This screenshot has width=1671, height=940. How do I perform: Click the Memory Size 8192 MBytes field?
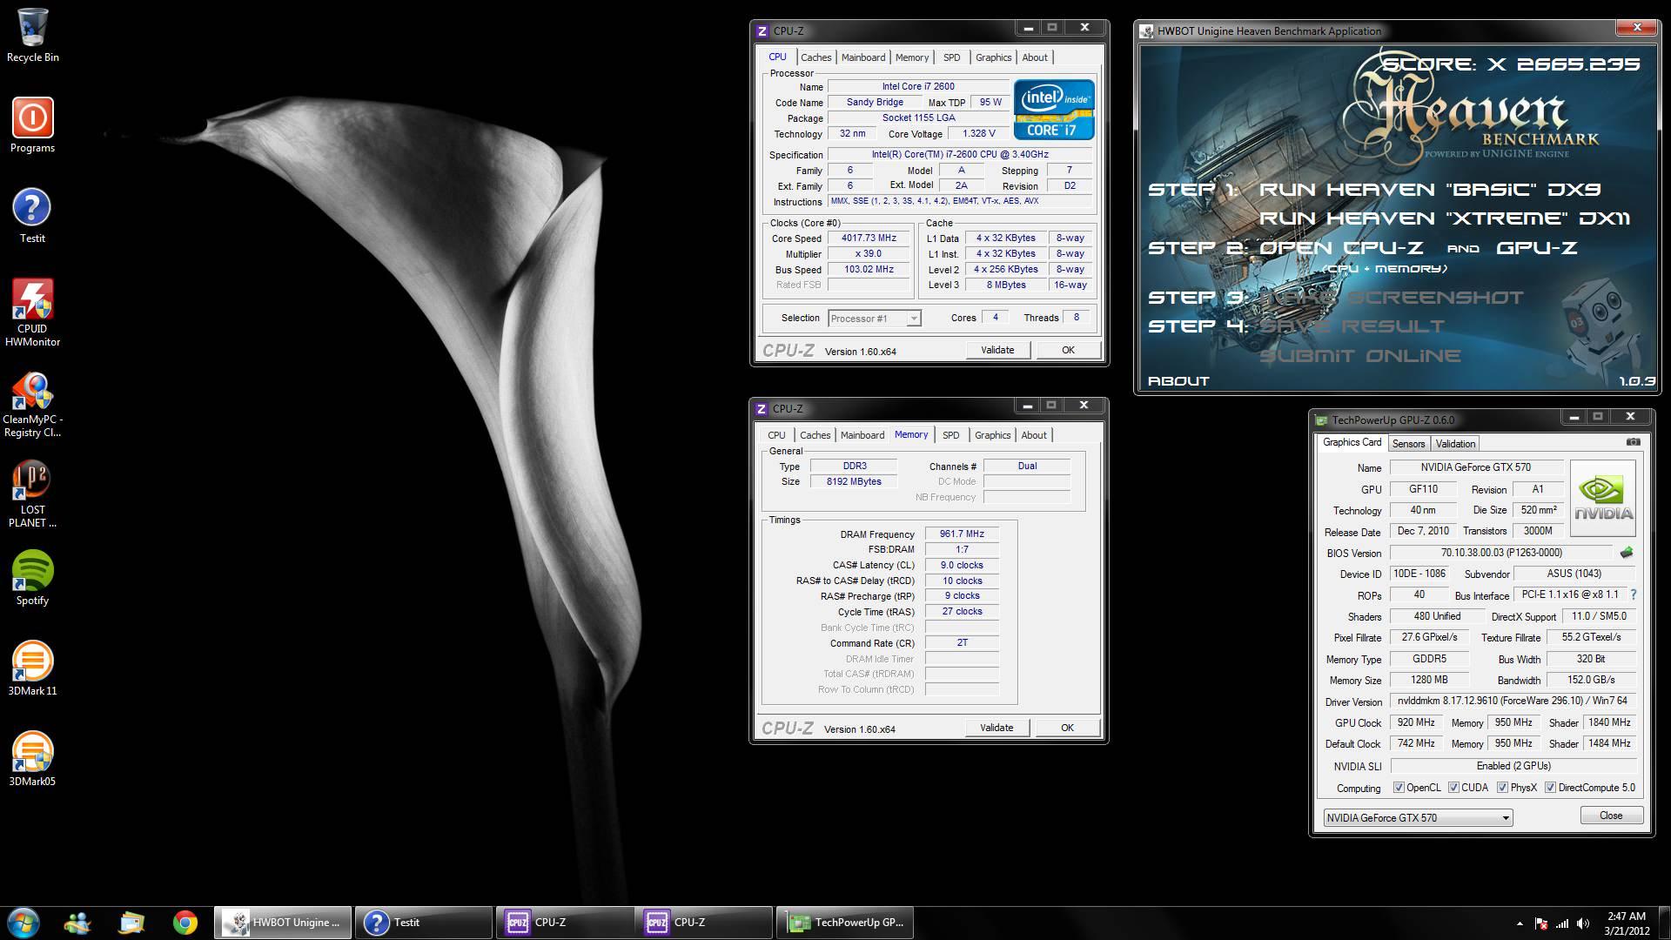click(x=854, y=482)
